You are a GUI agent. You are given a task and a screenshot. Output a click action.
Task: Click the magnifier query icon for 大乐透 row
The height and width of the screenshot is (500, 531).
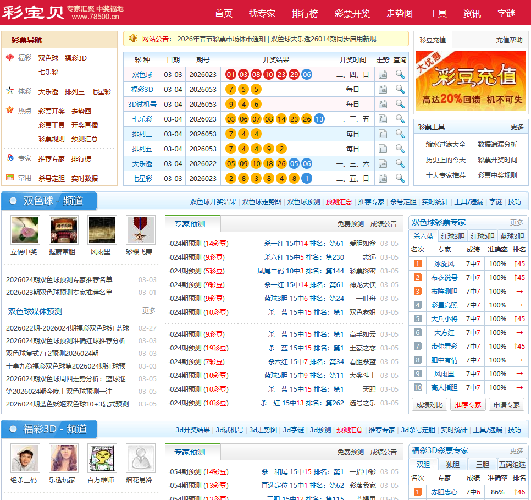(x=400, y=163)
